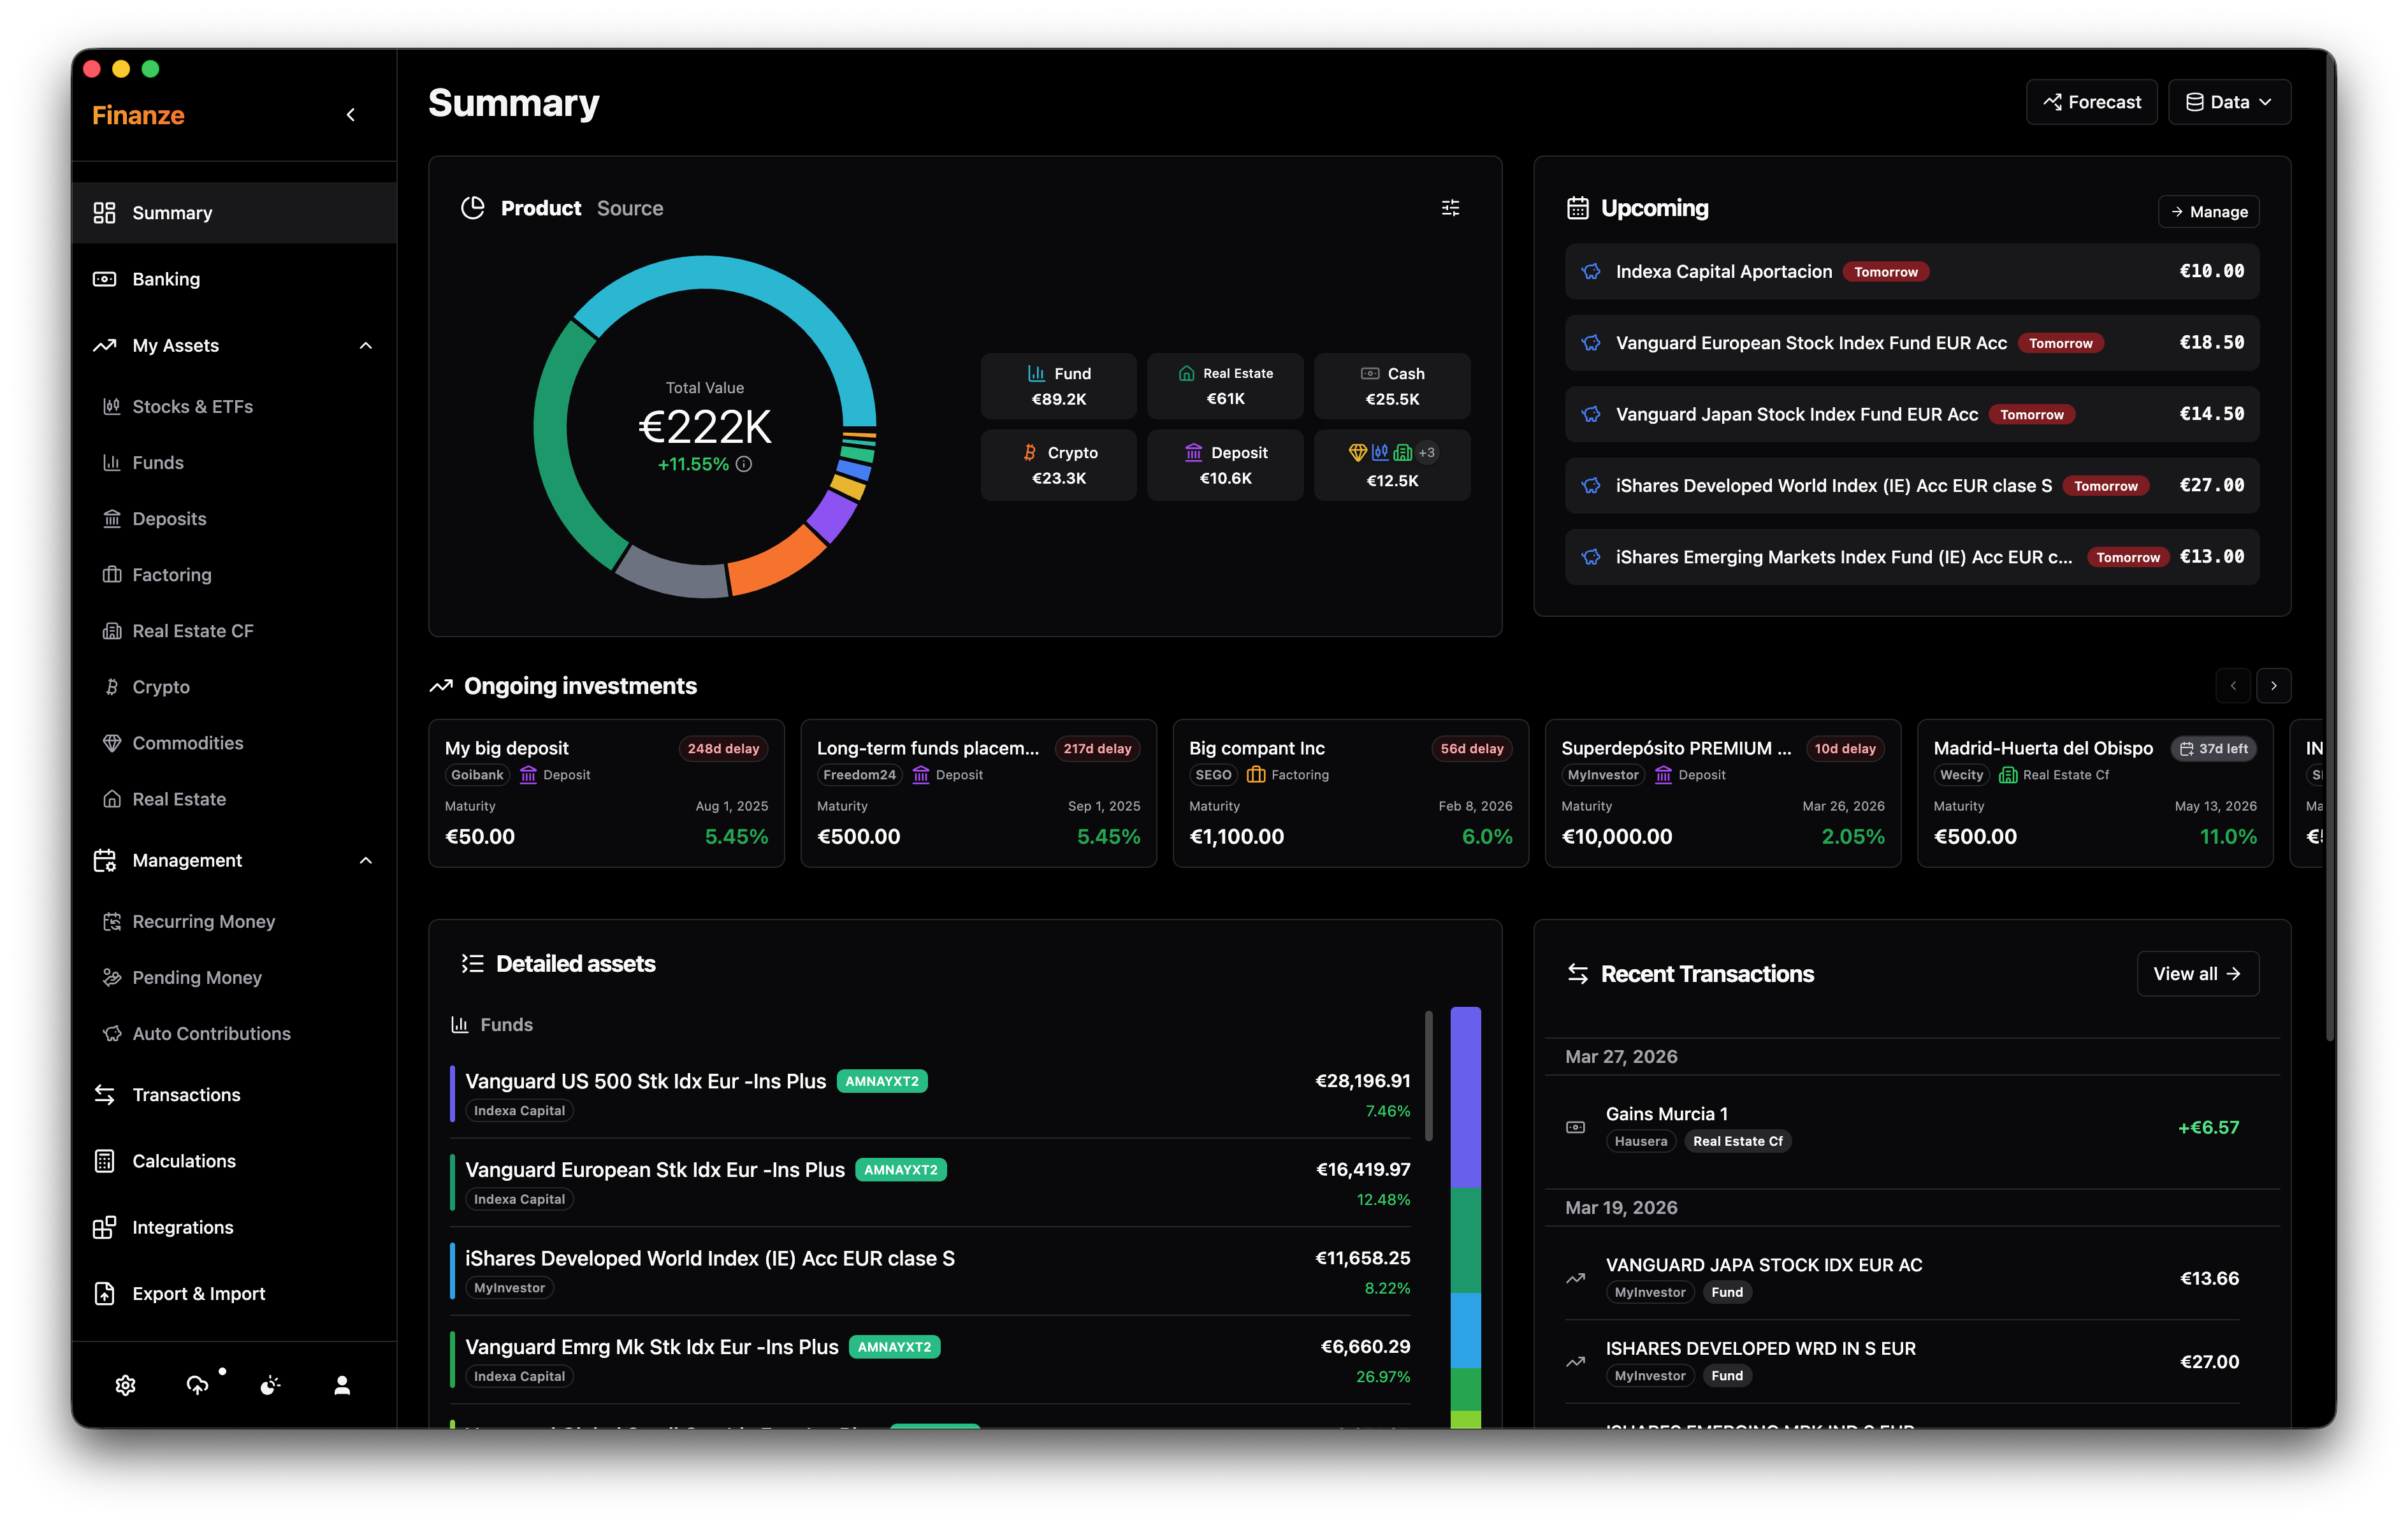Go to next ongoing investments page

point(2273,686)
